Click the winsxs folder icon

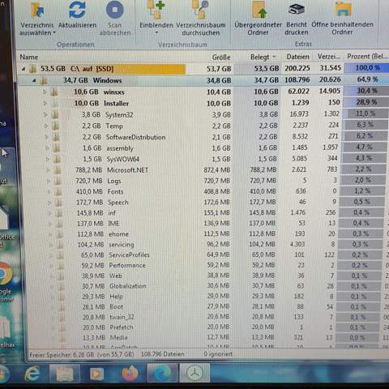click(x=54, y=92)
